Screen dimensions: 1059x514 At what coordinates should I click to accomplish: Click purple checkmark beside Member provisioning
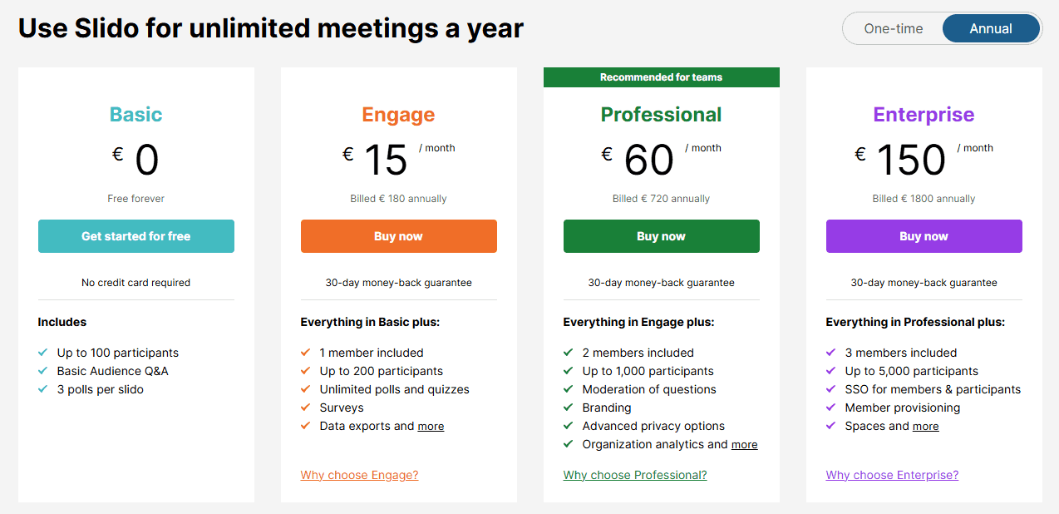[x=831, y=408]
